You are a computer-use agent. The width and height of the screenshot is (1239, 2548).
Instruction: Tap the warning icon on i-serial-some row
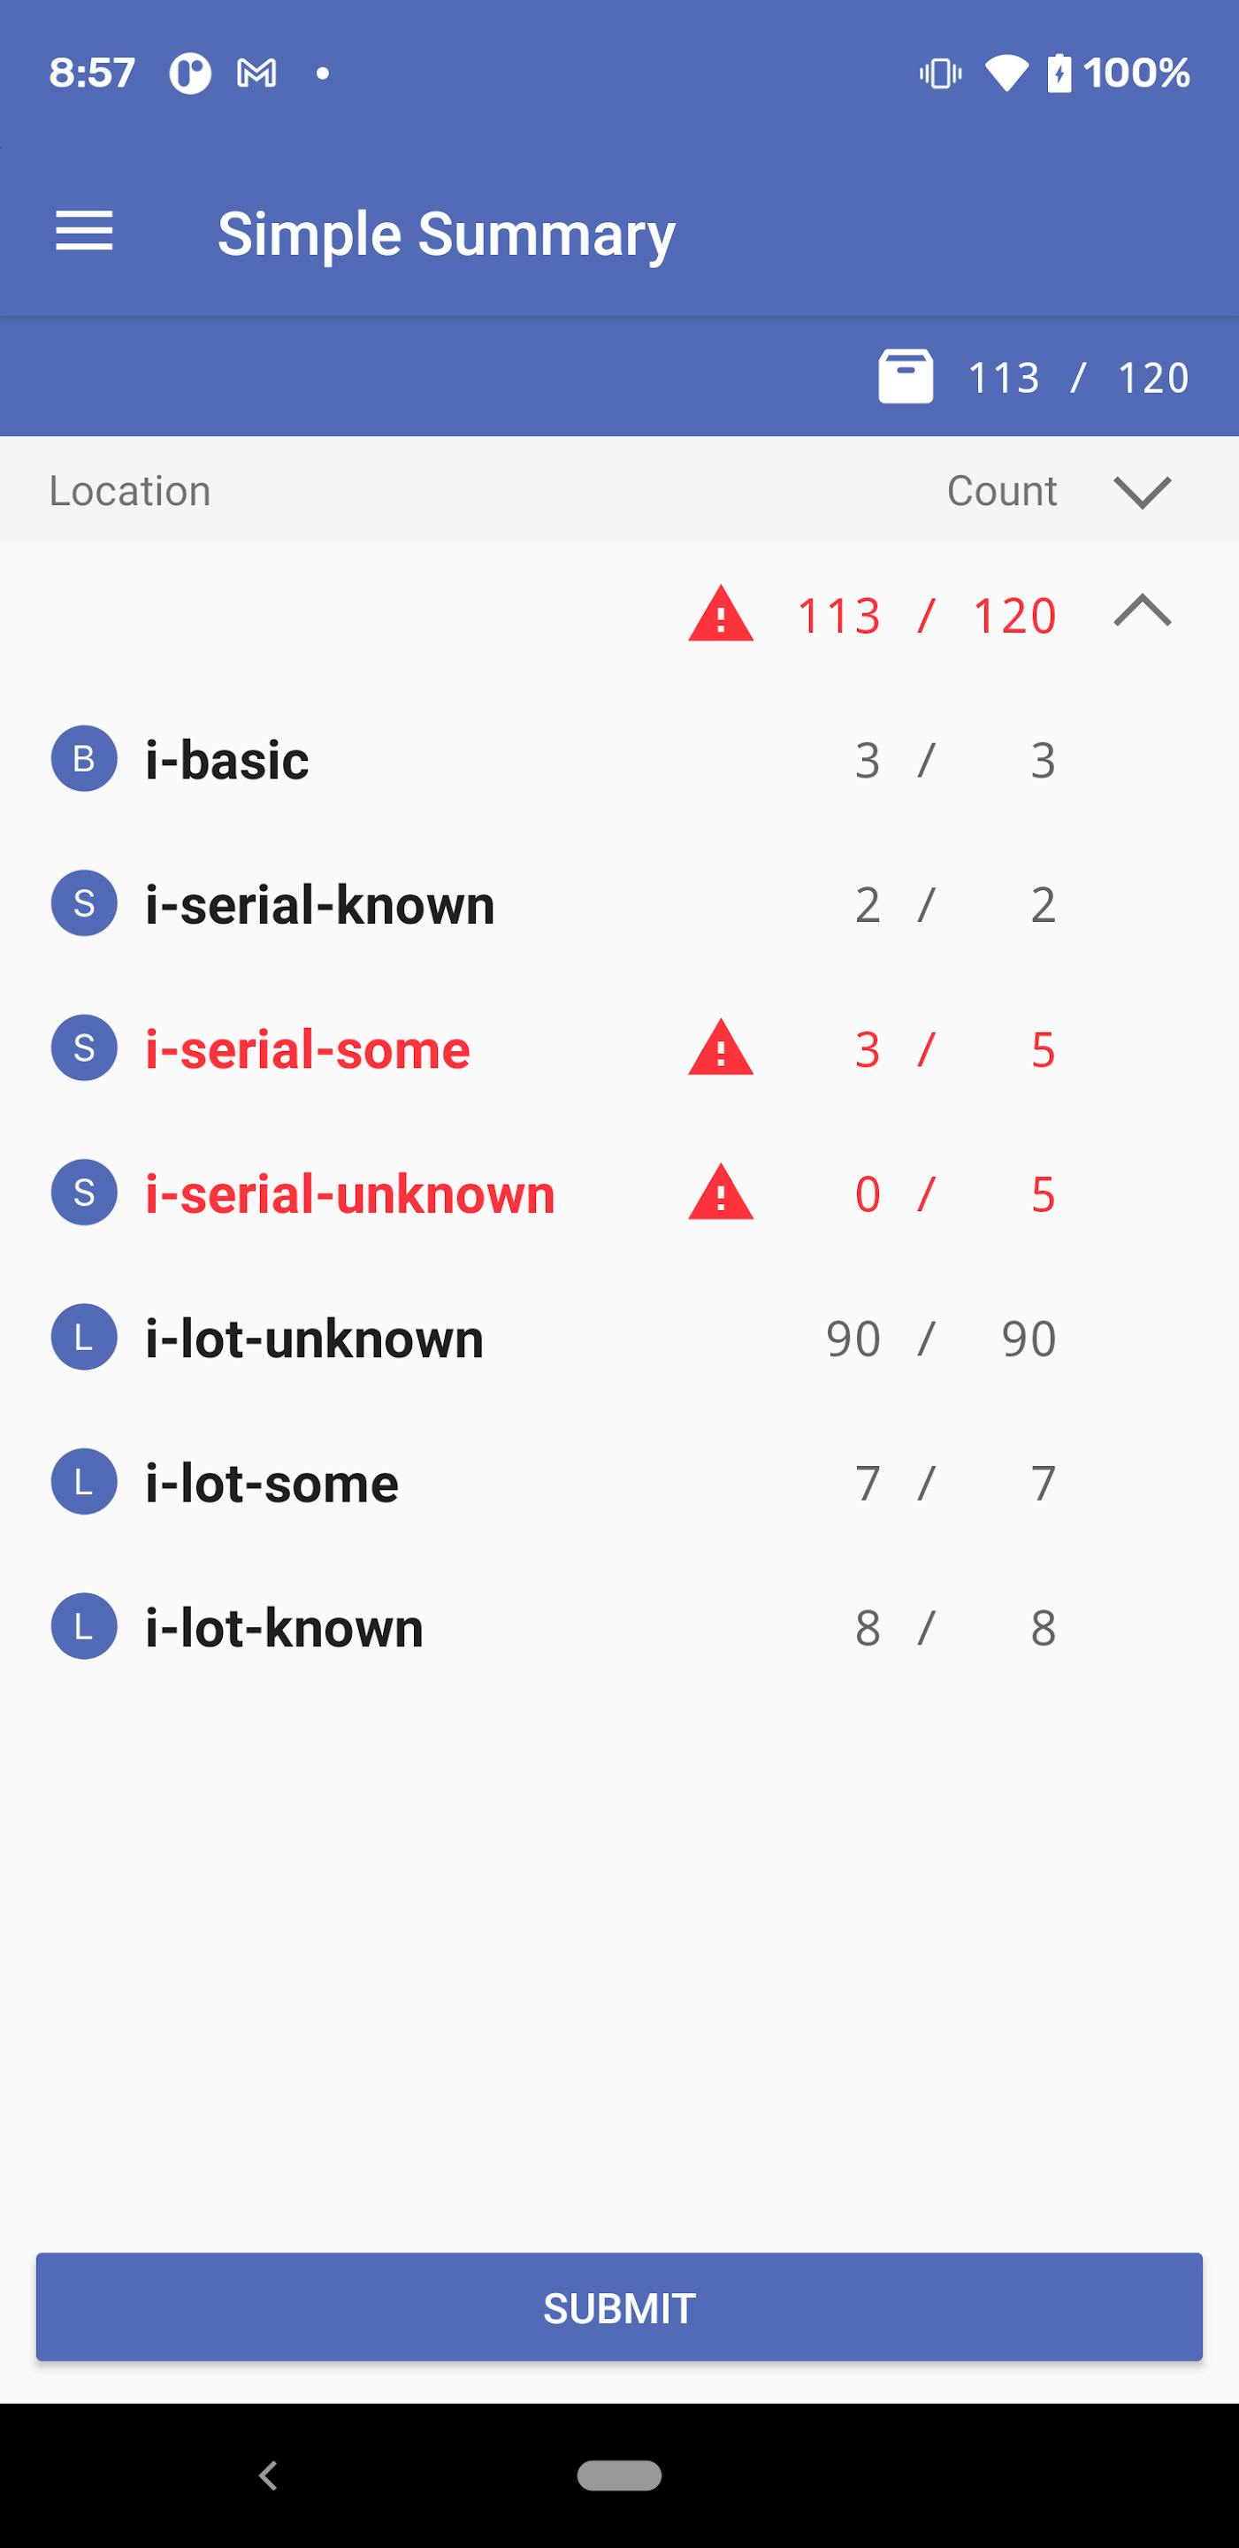coord(721,1048)
